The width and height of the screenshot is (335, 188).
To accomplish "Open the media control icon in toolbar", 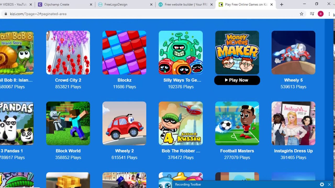I will [x=312, y=14].
